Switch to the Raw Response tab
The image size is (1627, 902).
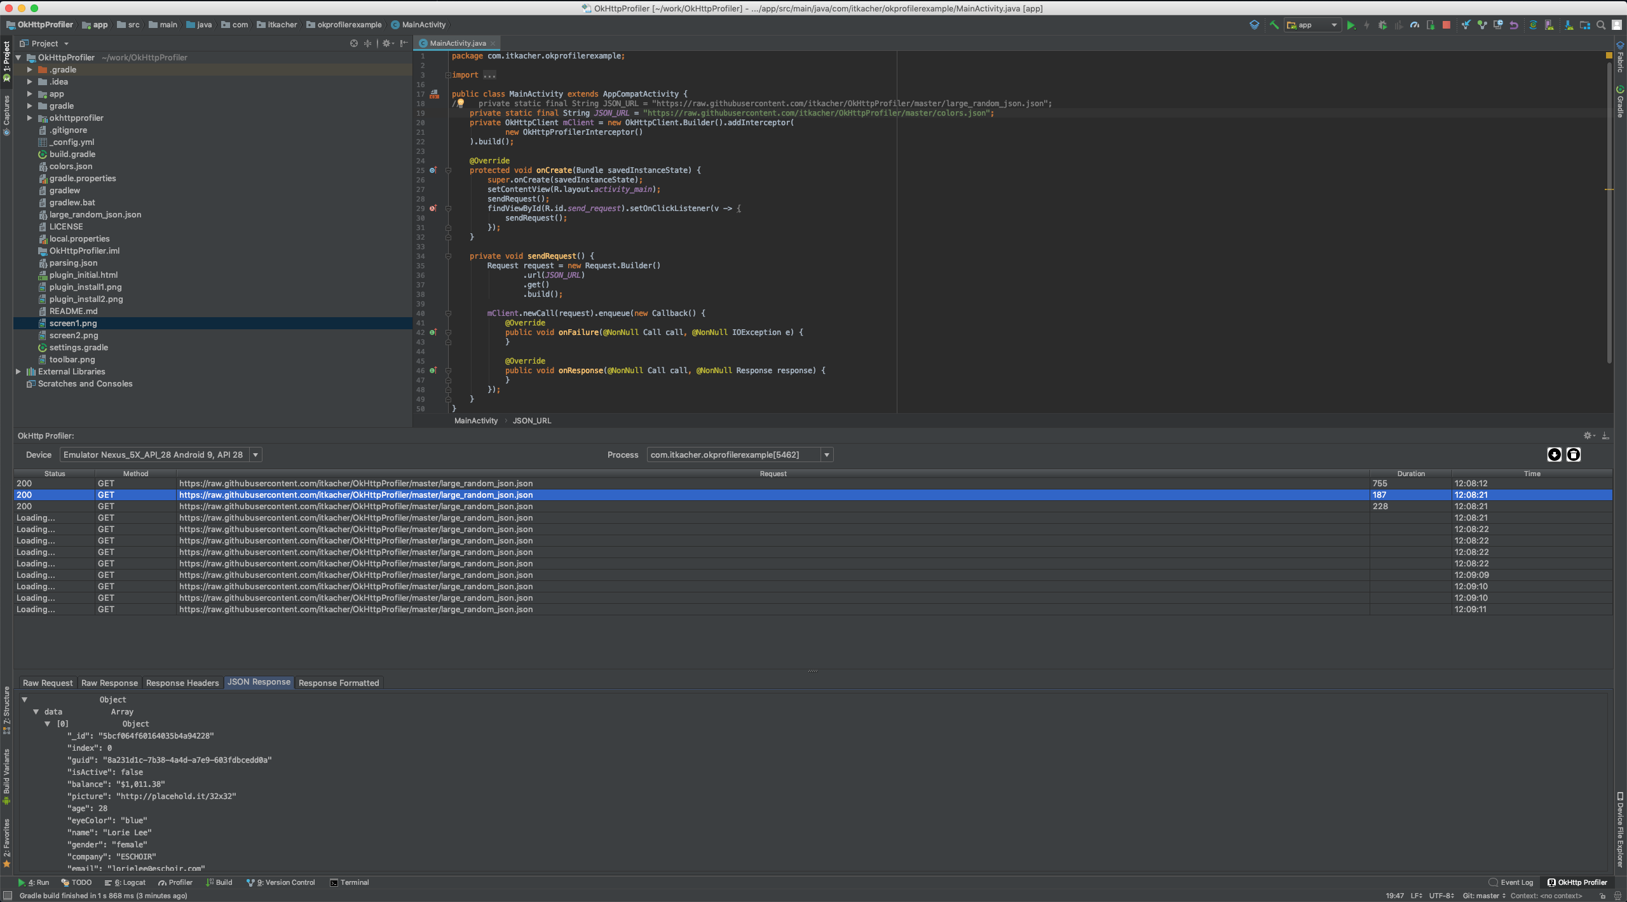[x=109, y=683]
